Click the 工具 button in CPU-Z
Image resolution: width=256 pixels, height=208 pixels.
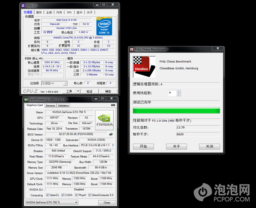point(69,91)
